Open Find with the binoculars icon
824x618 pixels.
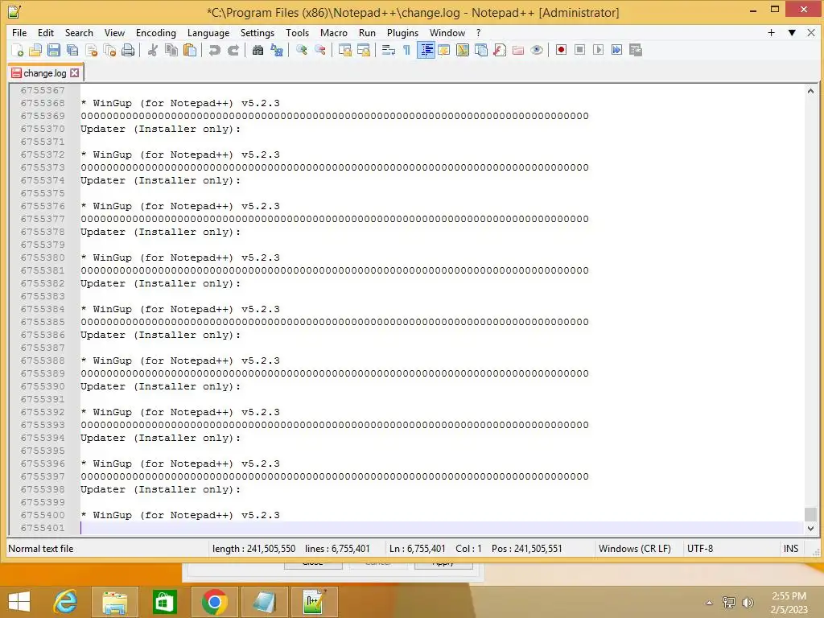click(258, 50)
